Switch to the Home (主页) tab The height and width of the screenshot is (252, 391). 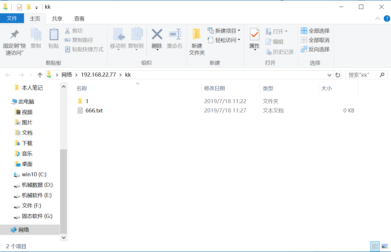coord(35,18)
